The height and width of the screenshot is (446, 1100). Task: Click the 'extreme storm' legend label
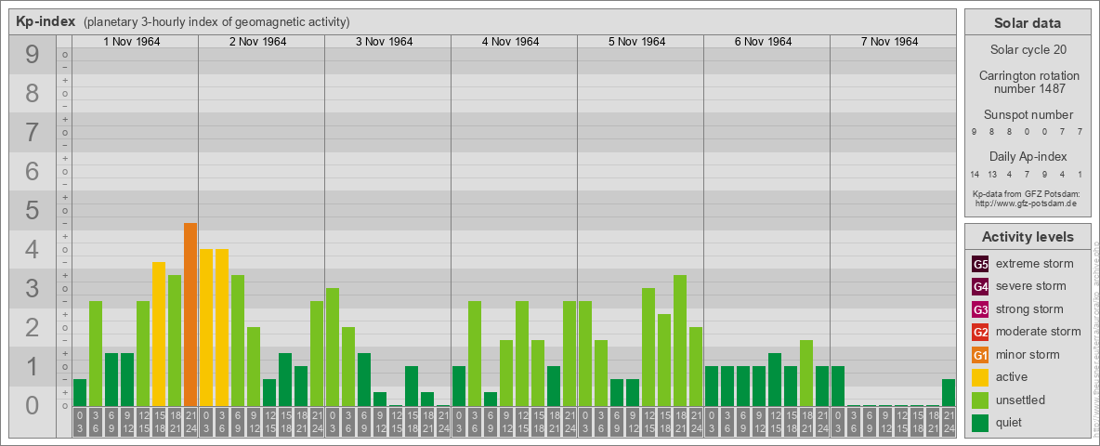[1035, 264]
